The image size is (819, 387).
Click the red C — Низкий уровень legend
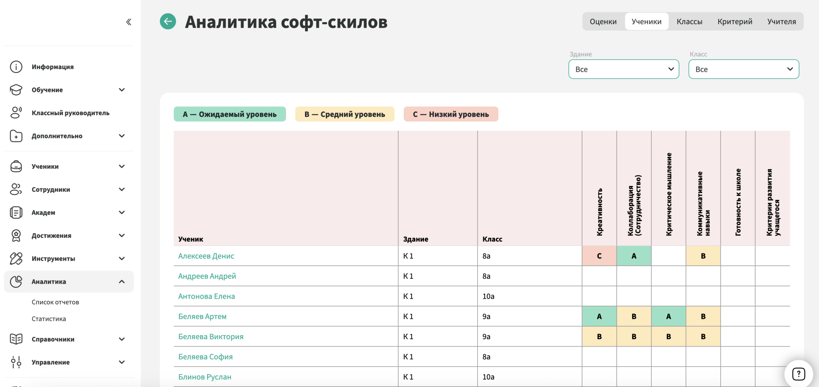(x=451, y=114)
